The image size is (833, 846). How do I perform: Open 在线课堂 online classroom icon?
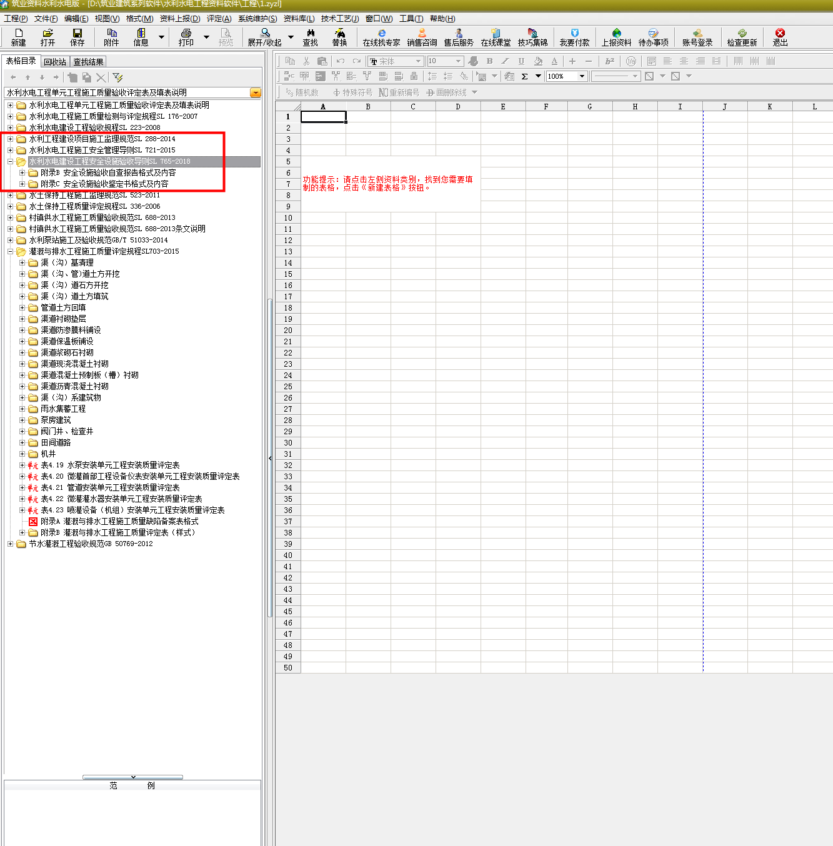(x=496, y=37)
